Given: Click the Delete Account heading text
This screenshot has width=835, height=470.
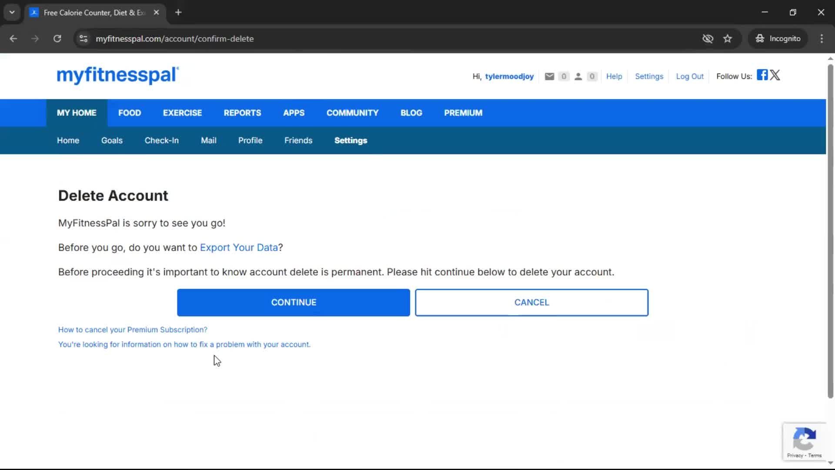Looking at the screenshot, I should point(113,196).
